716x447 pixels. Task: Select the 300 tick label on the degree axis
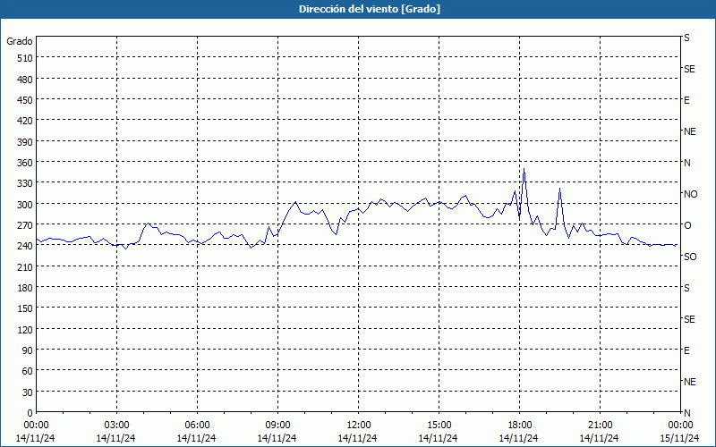(25, 205)
